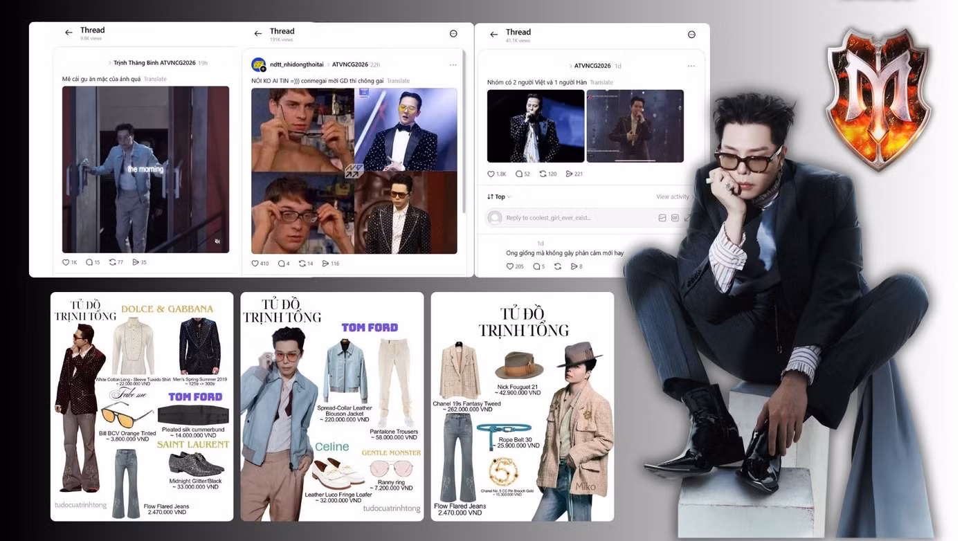Open comments on the post with 52 replies

point(519,174)
